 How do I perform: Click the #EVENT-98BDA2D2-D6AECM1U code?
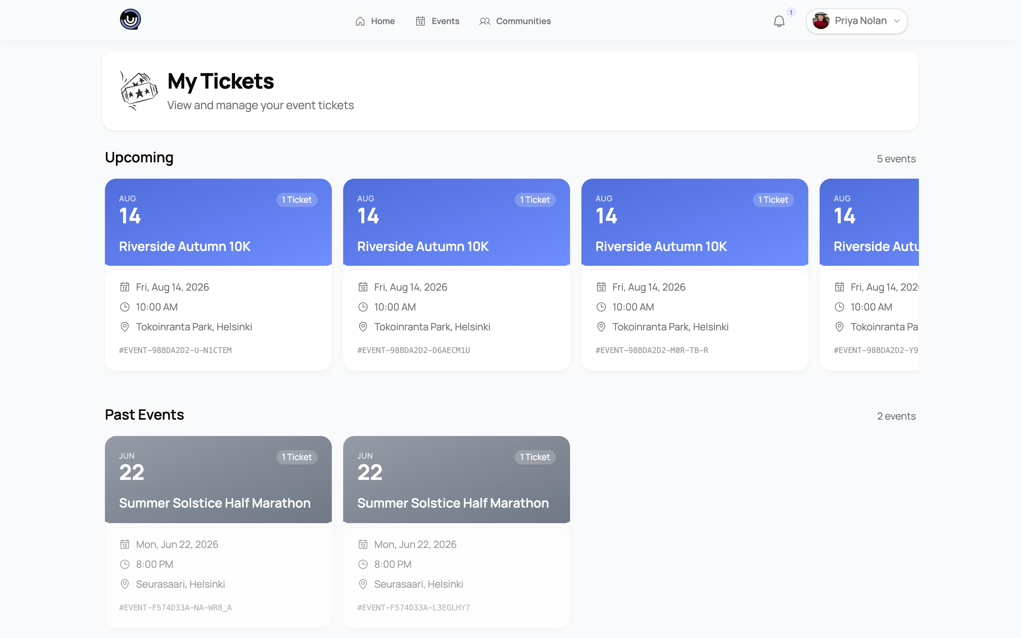pyautogui.click(x=413, y=350)
